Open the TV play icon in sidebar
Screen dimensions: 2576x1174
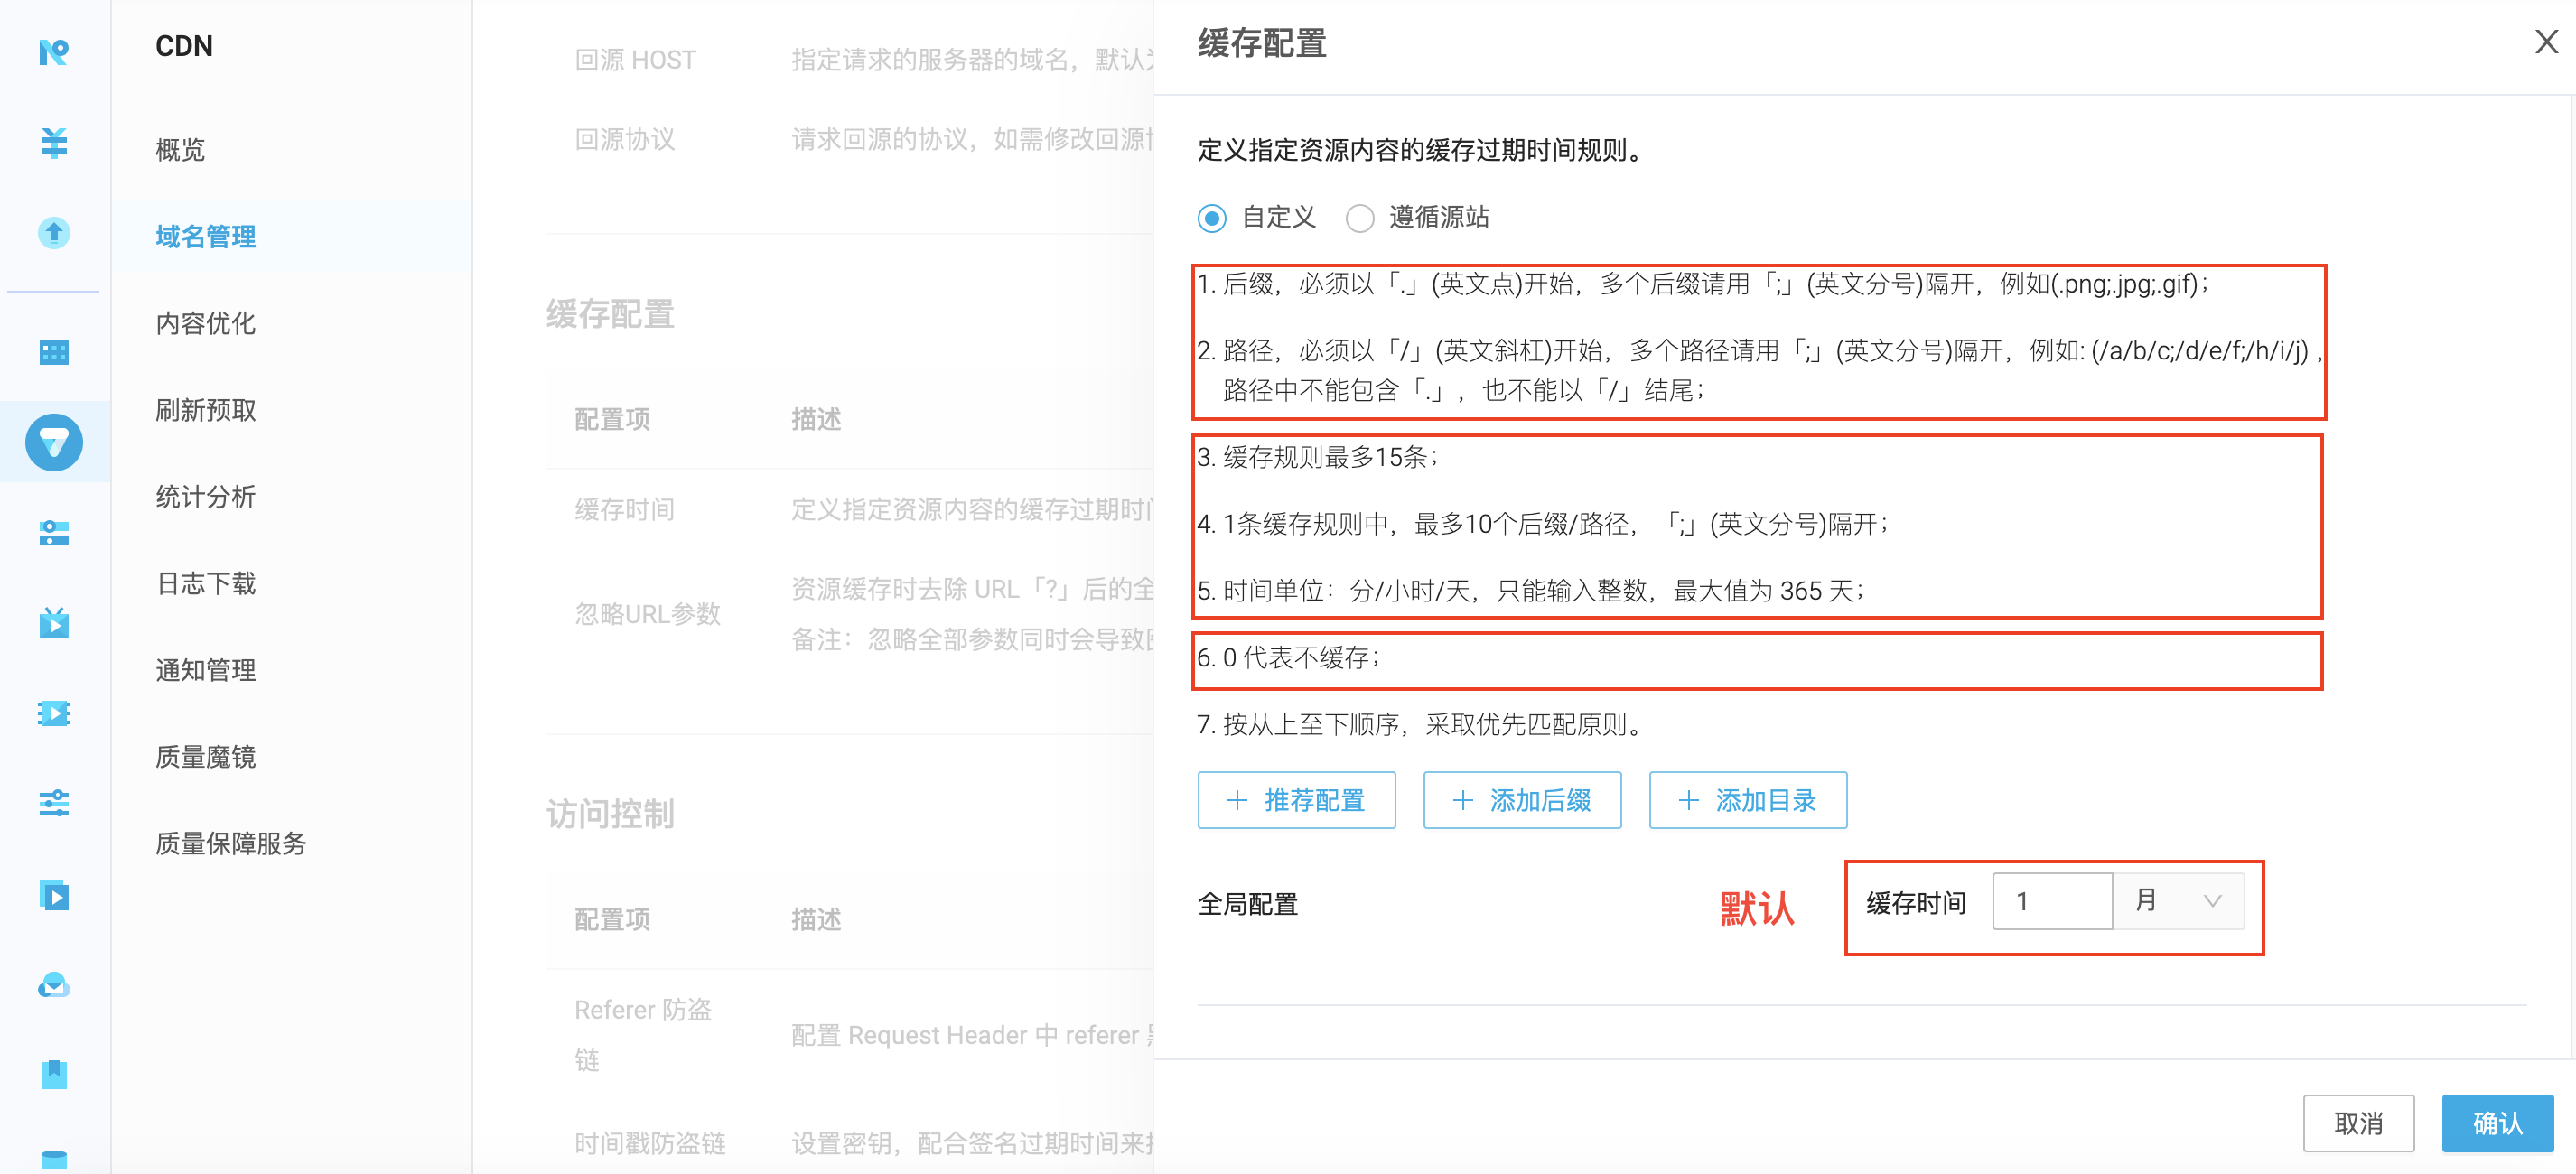54,622
